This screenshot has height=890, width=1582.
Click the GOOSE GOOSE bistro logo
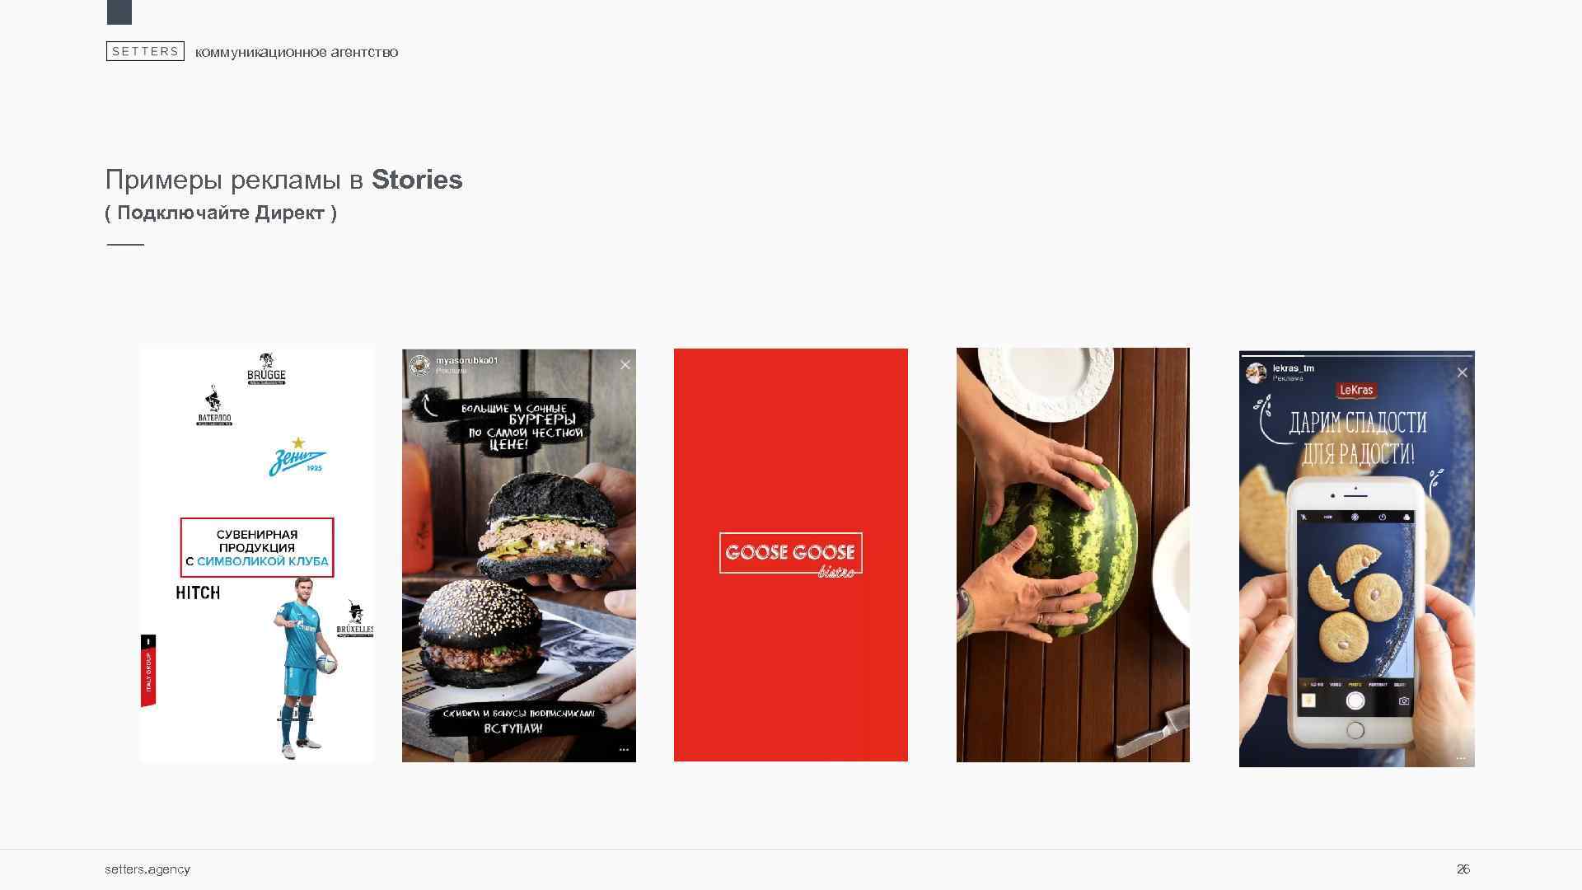click(791, 555)
